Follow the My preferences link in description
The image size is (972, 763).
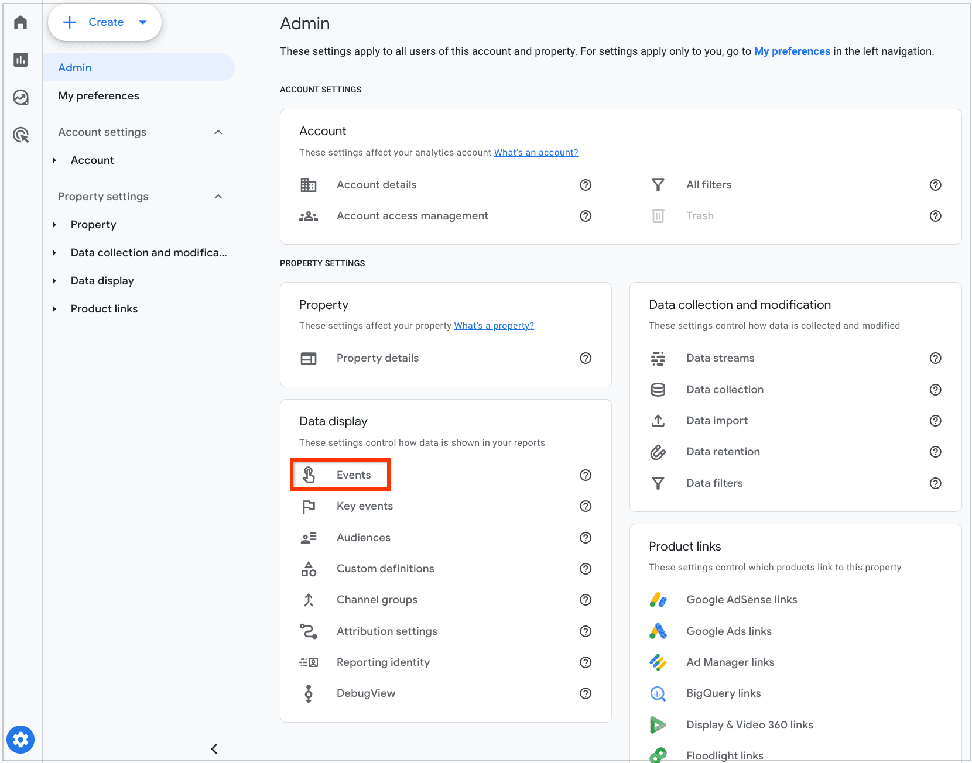pos(792,51)
